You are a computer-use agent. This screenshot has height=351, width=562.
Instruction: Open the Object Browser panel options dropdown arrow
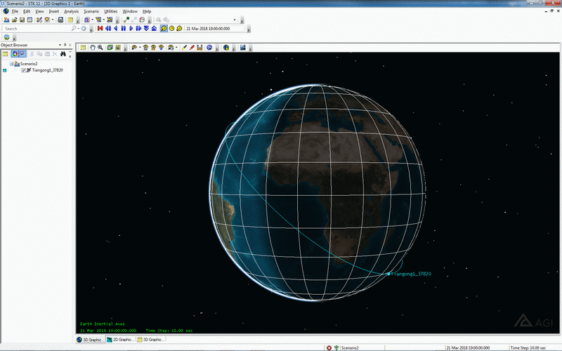pos(60,45)
